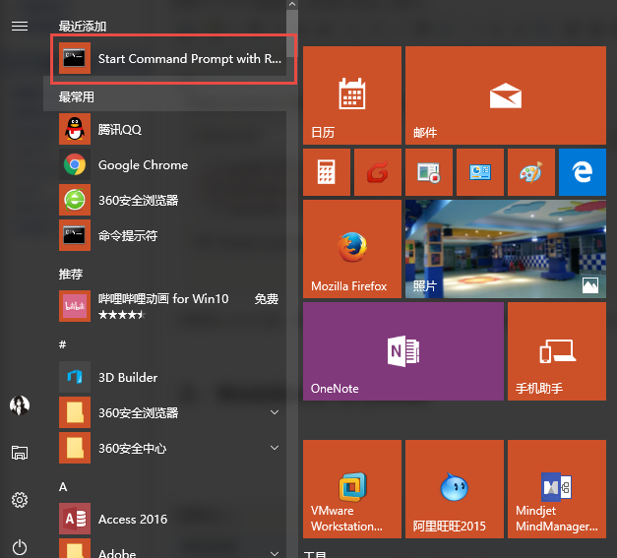Expand the Adobe folder
Image resolution: width=617 pixels, height=558 pixels.
click(x=172, y=548)
